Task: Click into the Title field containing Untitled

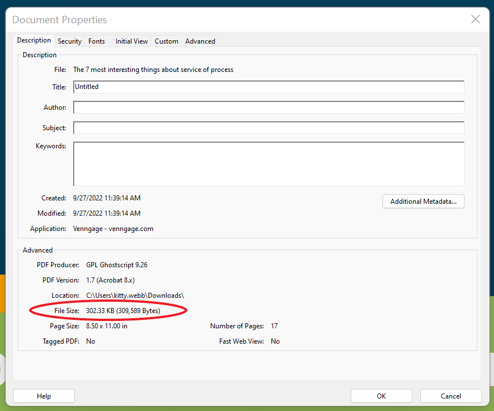Action: click(269, 87)
